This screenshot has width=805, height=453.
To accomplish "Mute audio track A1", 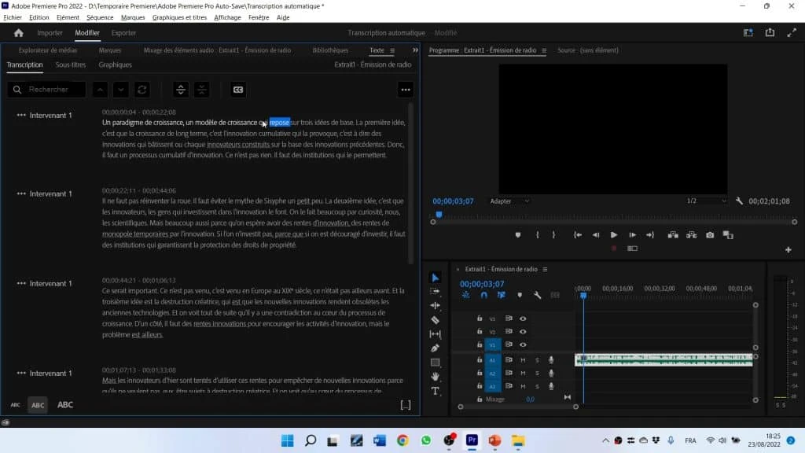I will pyautogui.click(x=523, y=360).
